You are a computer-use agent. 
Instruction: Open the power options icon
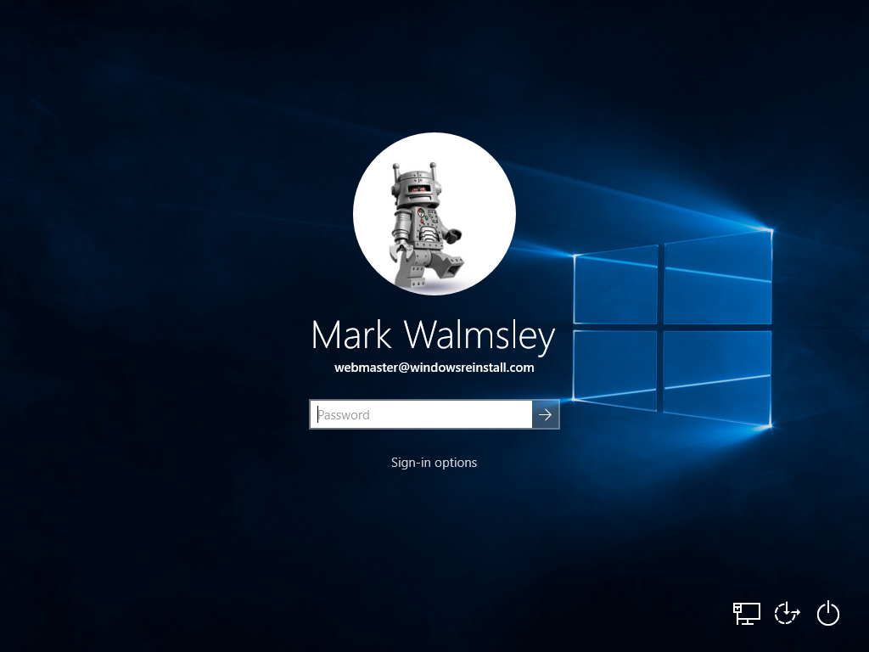(x=828, y=613)
